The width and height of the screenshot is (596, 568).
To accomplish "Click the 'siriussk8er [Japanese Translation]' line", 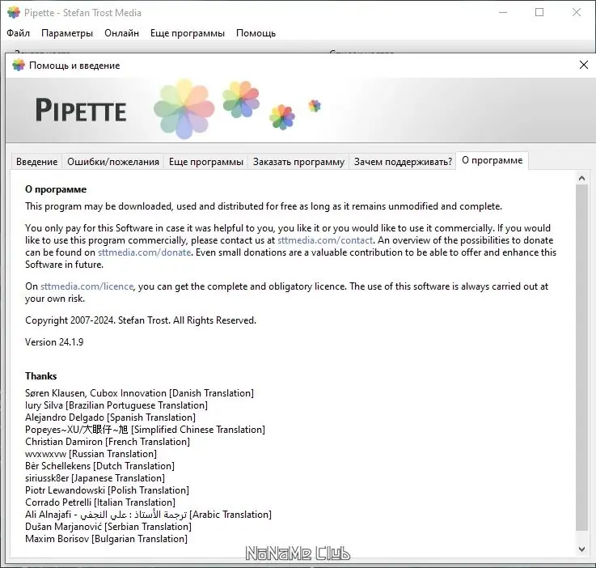I will 95,478.
